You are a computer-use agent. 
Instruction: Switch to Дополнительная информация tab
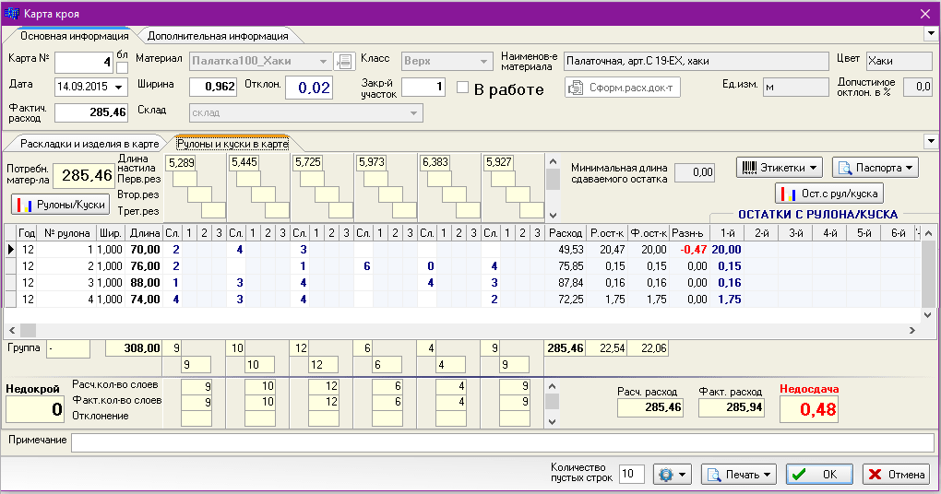pos(218,36)
